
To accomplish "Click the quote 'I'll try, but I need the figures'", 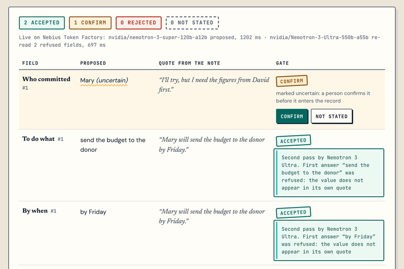I will 214,85.
